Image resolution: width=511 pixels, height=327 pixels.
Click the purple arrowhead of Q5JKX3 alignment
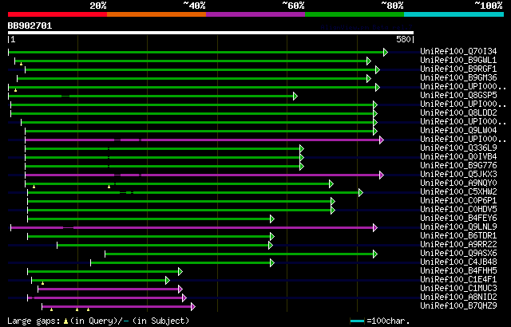[x=382, y=175]
